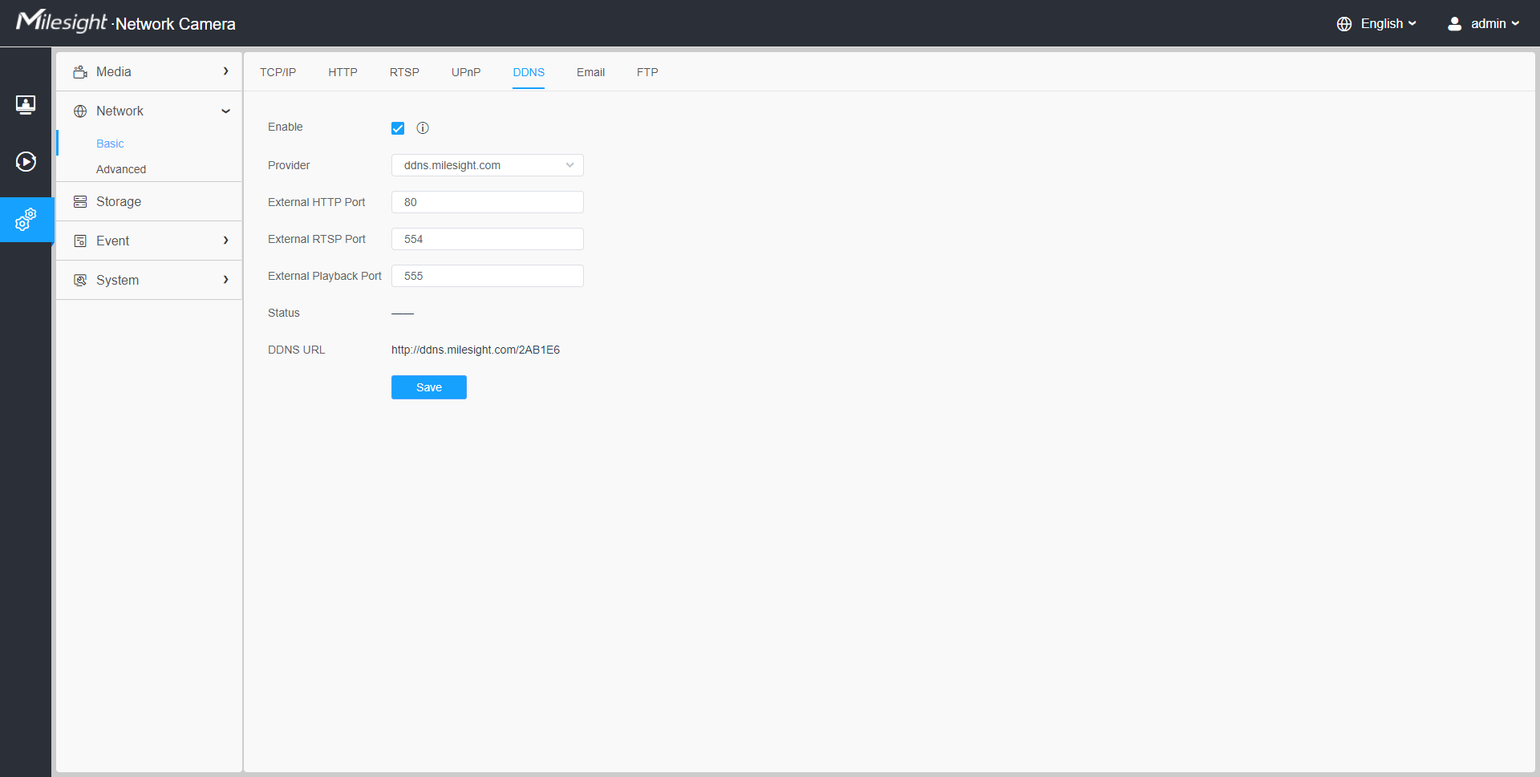The width and height of the screenshot is (1540, 777).
Task: Click the Milesight logo
Action: click(x=61, y=21)
